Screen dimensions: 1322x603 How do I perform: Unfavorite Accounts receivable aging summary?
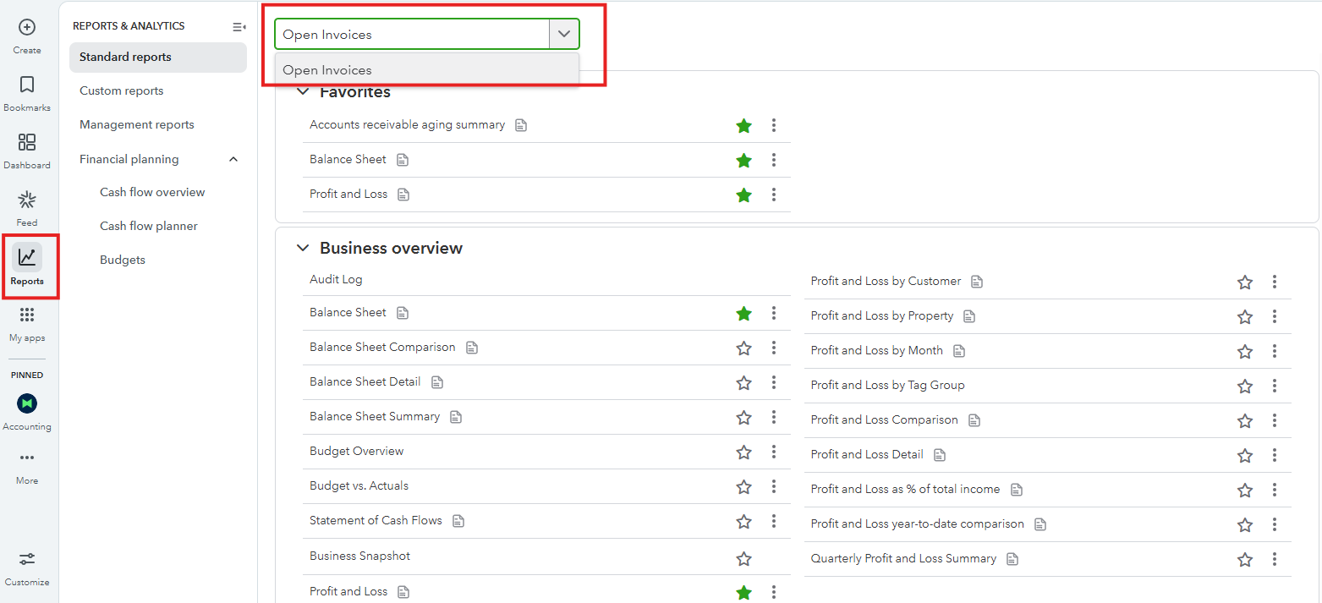[744, 126]
